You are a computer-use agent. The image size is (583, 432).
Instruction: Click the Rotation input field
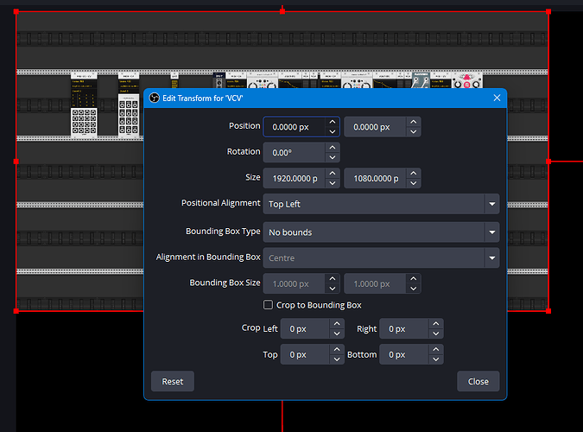coord(294,153)
